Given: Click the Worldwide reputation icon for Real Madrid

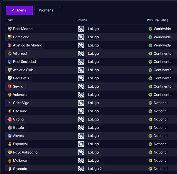Looking at the screenshot, I should tap(150, 29).
